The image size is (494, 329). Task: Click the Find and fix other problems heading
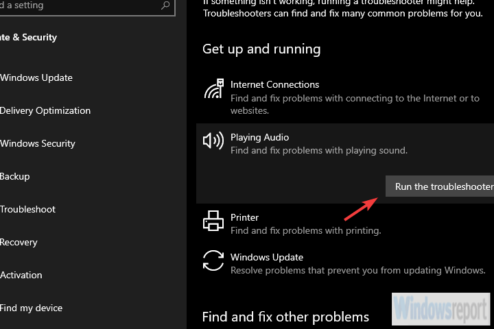tap(285, 317)
